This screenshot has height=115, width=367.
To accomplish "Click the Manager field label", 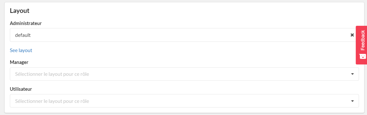I will pyautogui.click(x=19, y=62).
